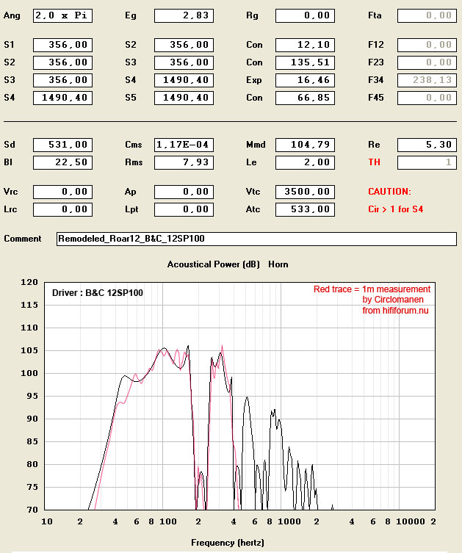462x553 pixels.
Task: Click the red TH label
Action: coord(374,162)
